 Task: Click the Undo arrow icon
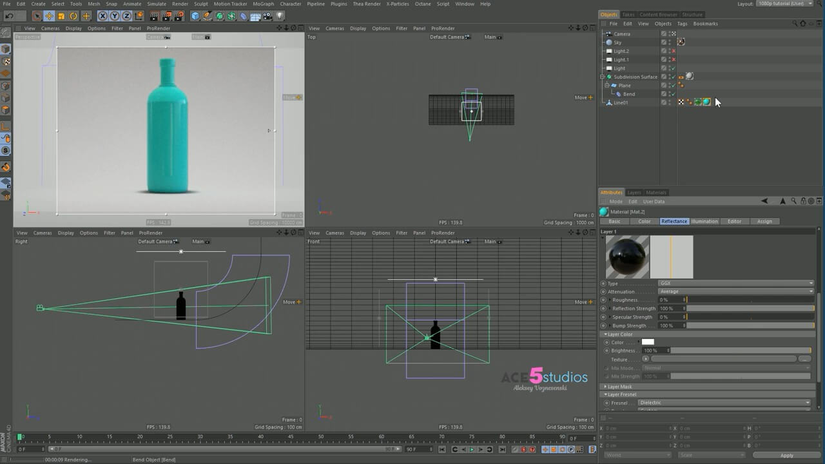coord(9,16)
